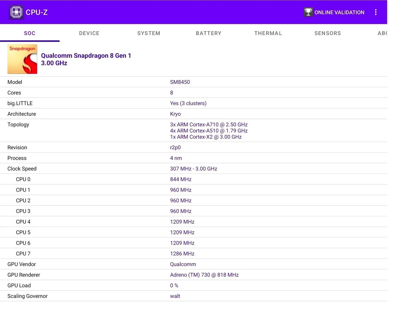Switch to the SOC tab
This screenshot has height=324, width=393.
pos(30,33)
